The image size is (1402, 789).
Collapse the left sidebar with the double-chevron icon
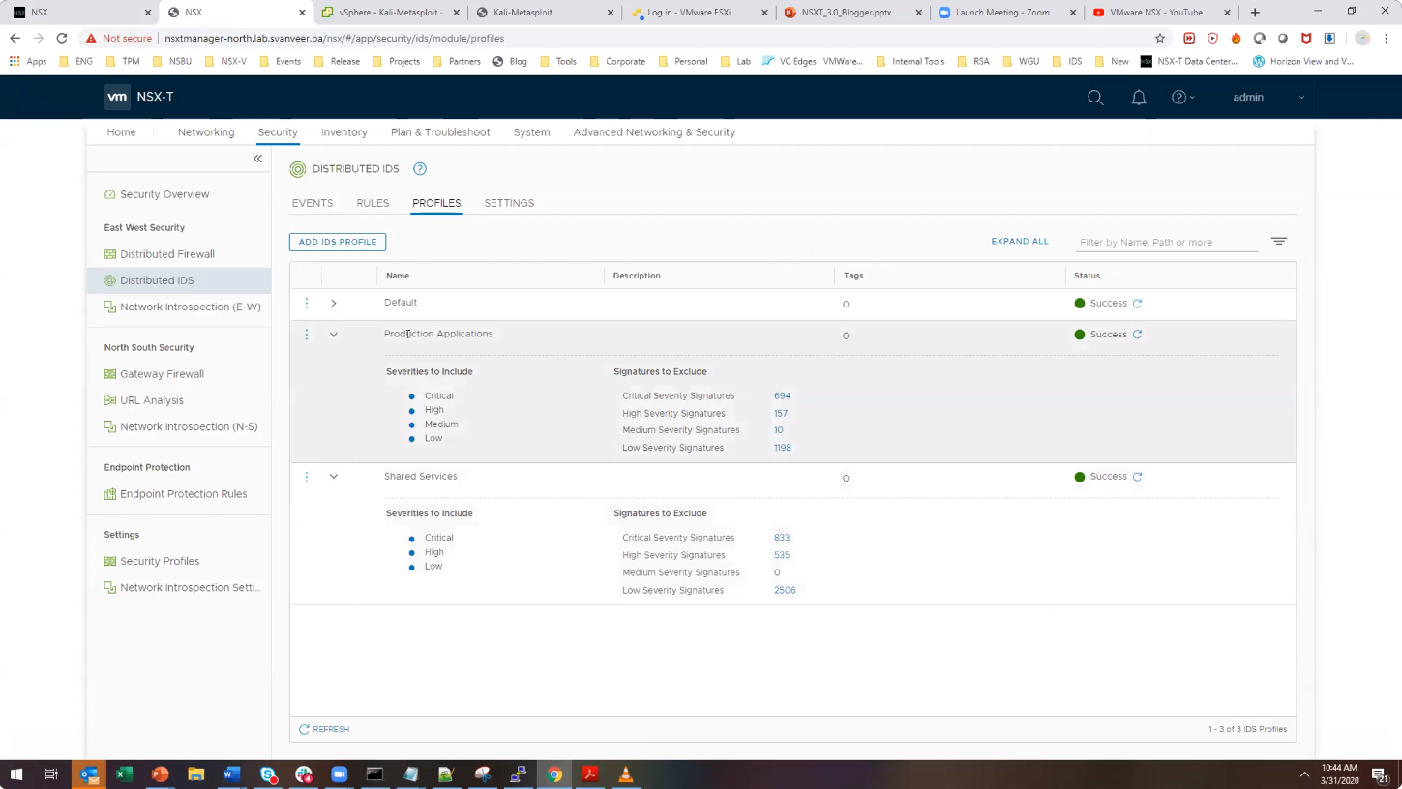257,159
